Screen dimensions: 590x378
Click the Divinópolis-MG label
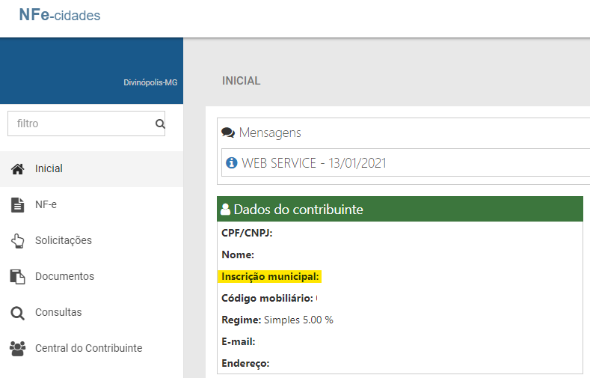tap(150, 82)
